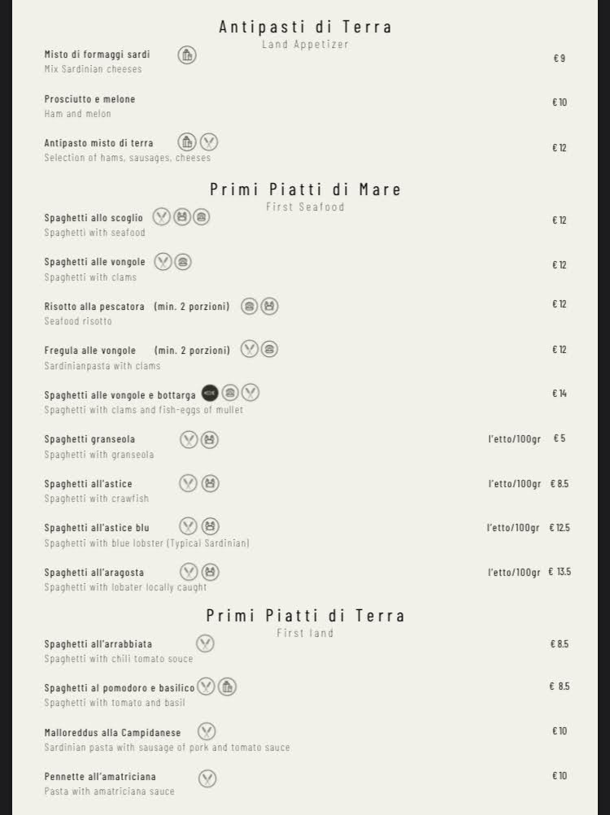The width and height of the screenshot is (610, 815).
Task: Click the Primi Piatti di Terra heading
Action: 305,616
